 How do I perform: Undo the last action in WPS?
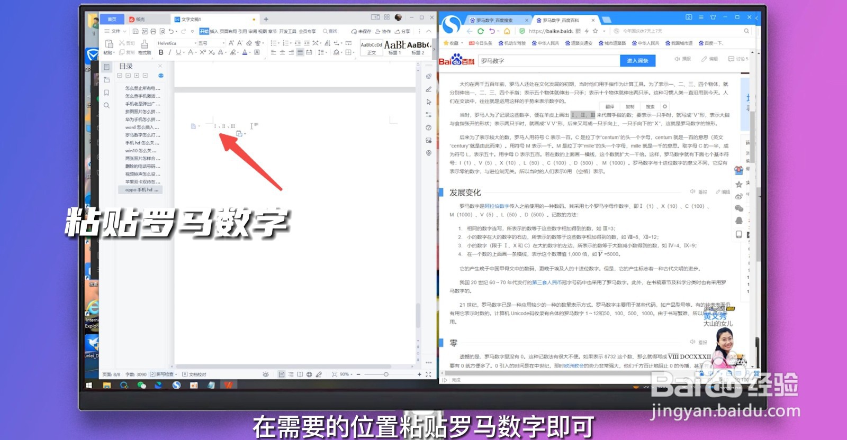pyautogui.click(x=171, y=31)
